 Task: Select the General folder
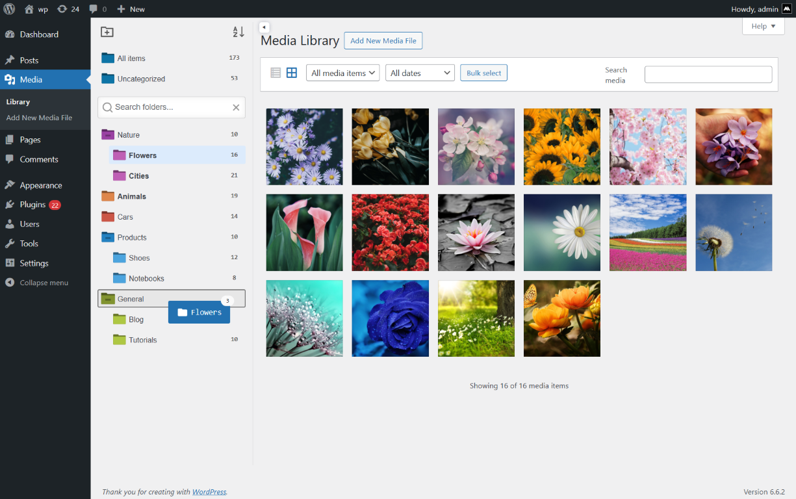[x=172, y=298]
